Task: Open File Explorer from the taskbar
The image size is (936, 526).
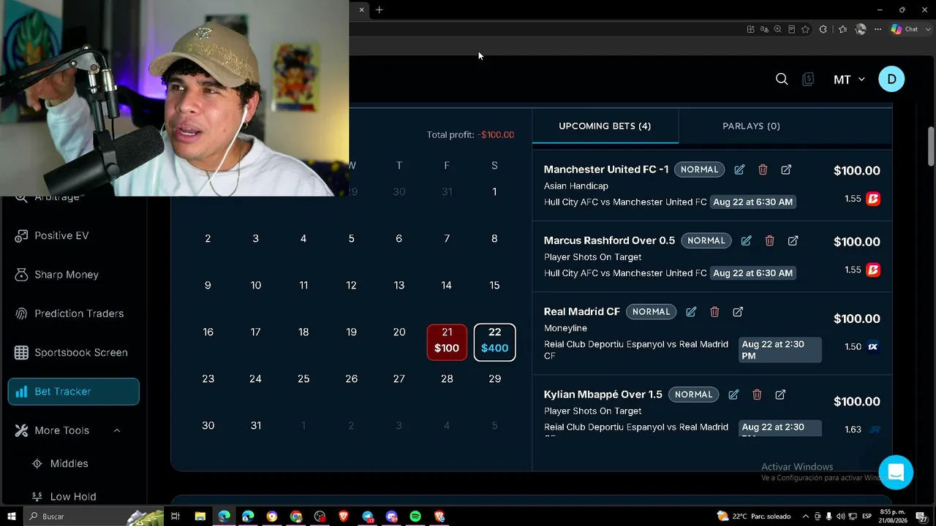Action: 200,517
